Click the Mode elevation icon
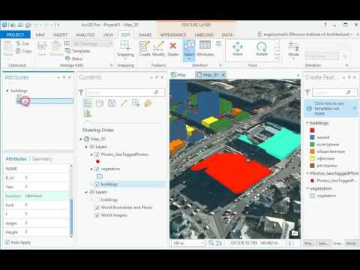Screen dimensions: 360x270 (293, 46)
